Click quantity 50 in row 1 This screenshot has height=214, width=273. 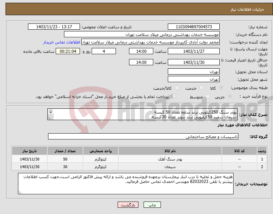(65, 159)
